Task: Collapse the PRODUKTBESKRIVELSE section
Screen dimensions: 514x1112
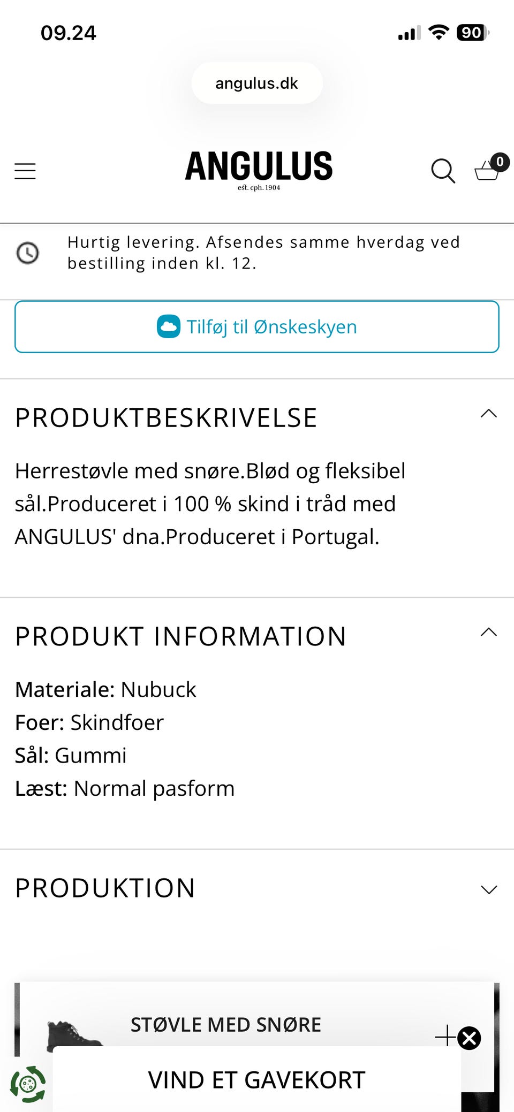Action: 488,413
